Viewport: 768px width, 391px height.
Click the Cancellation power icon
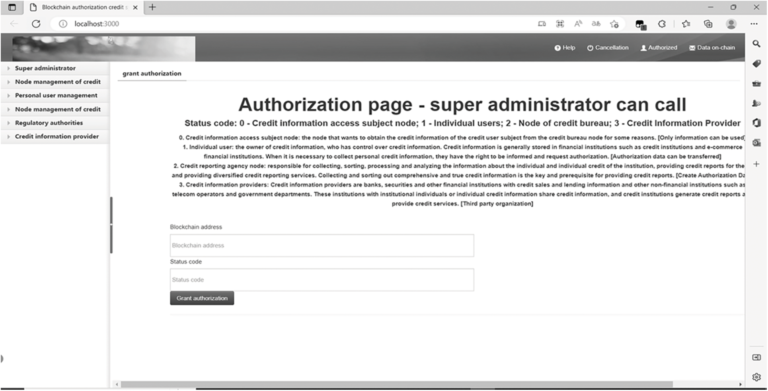coord(590,48)
